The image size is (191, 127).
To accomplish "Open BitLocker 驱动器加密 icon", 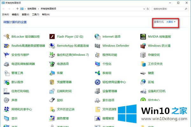I will tap(7, 37).
